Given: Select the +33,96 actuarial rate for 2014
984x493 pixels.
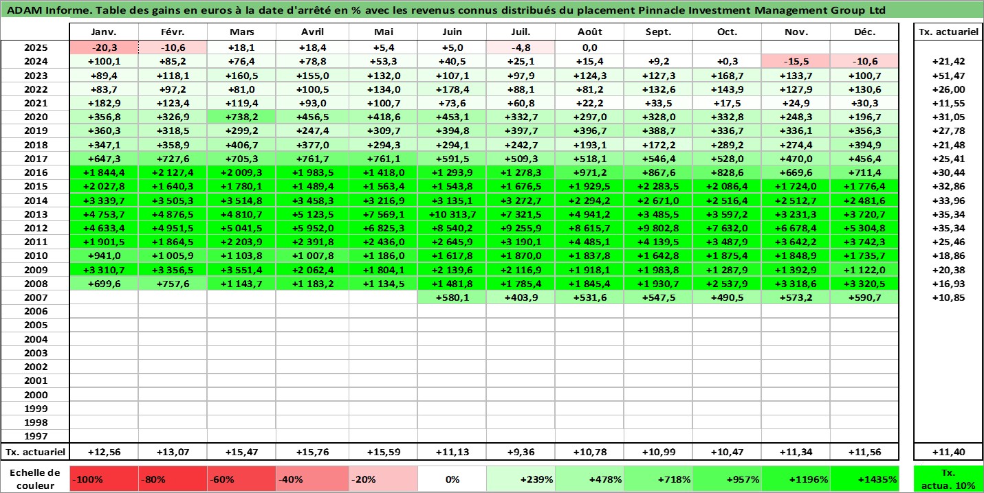Looking at the screenshot, I should pyautogui.click(x=948, y=200).
